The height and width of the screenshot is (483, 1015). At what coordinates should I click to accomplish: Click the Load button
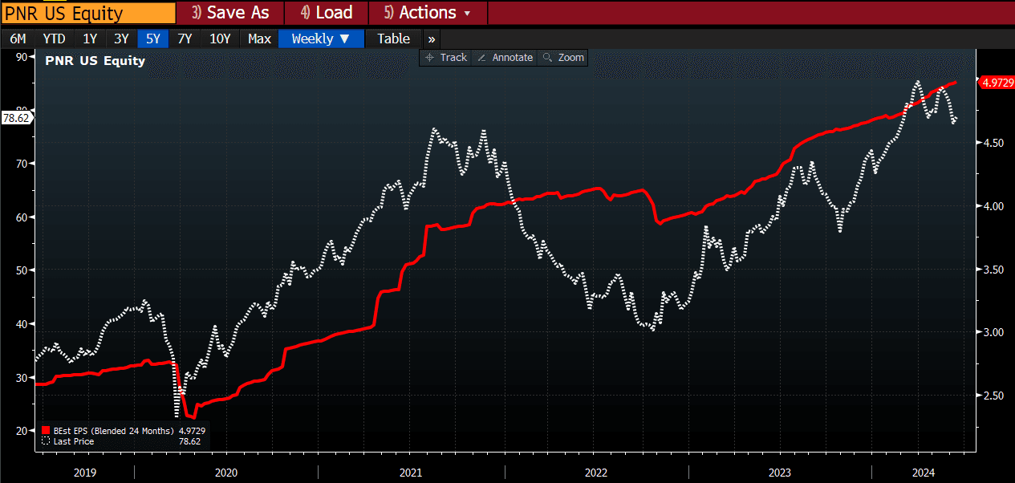point(327,13)
